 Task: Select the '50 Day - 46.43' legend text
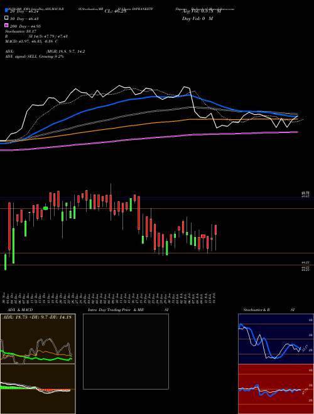click(x=25, y=18)
